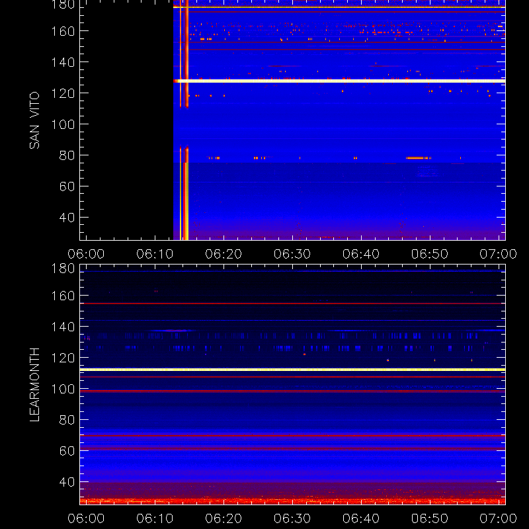Click the black no-data region in San Vito plot
This screenshot has height=529, width=529.
126,120
